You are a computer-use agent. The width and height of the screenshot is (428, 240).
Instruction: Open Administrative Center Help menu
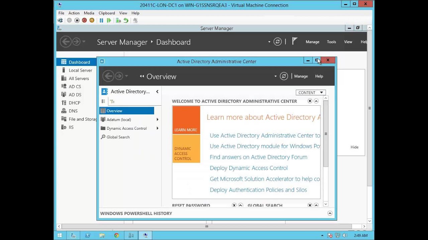319,76
